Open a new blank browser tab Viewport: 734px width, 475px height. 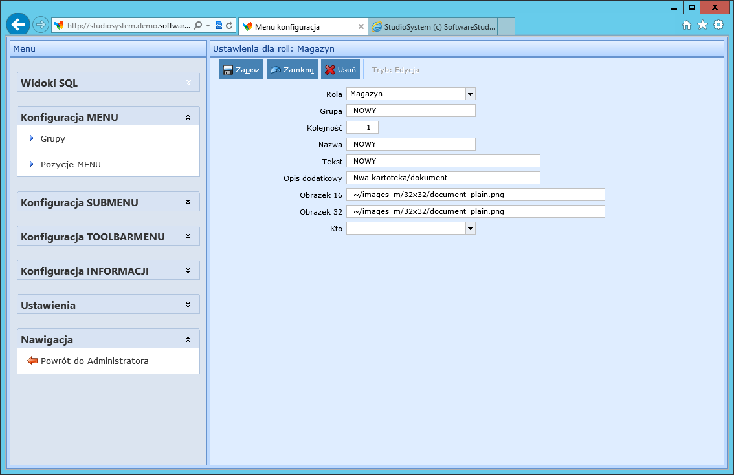coord(506,26)
